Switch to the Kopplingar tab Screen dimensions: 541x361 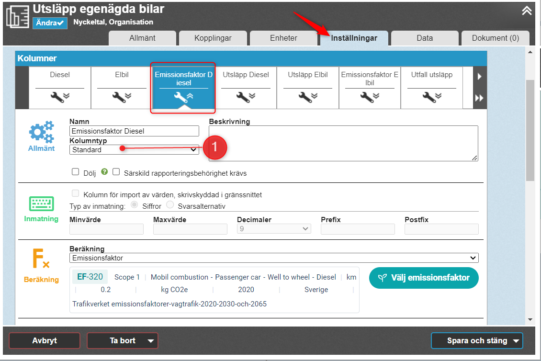[x=213, y=38]
